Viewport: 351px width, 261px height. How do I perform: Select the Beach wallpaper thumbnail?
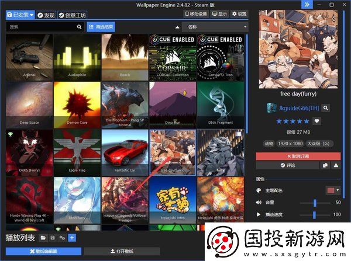pyautogui.click(x=125, y=57)
